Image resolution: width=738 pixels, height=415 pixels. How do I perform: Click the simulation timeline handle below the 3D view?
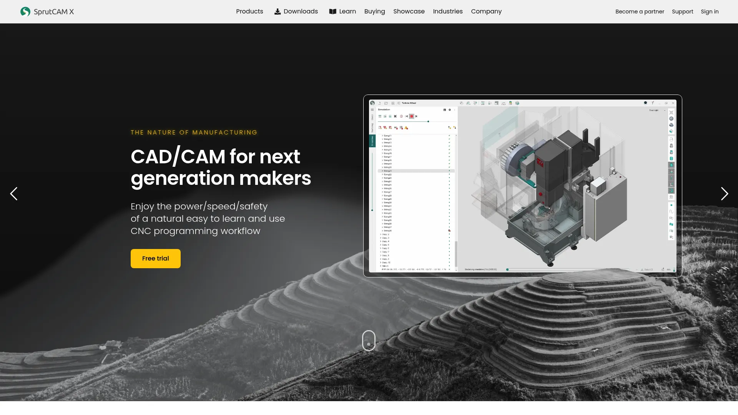tap(507, 269)
